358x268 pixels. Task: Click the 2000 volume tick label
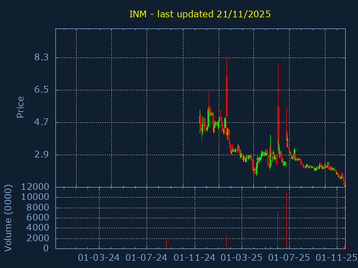pos(37,238)
